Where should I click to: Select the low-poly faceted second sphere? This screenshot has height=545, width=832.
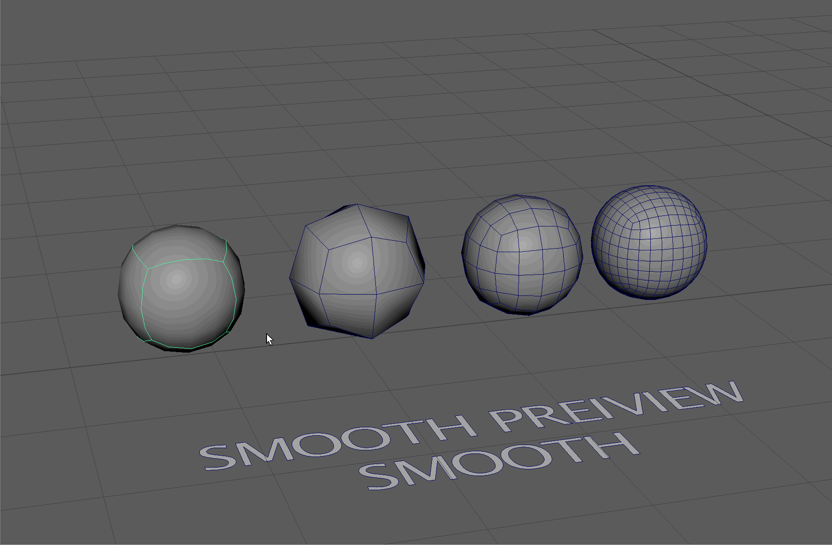pos(357,271)
